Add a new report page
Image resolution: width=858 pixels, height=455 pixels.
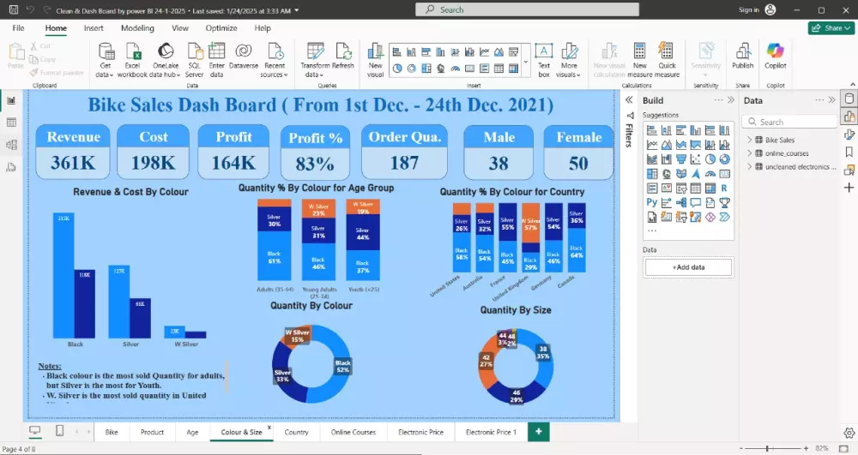point(539,432)
